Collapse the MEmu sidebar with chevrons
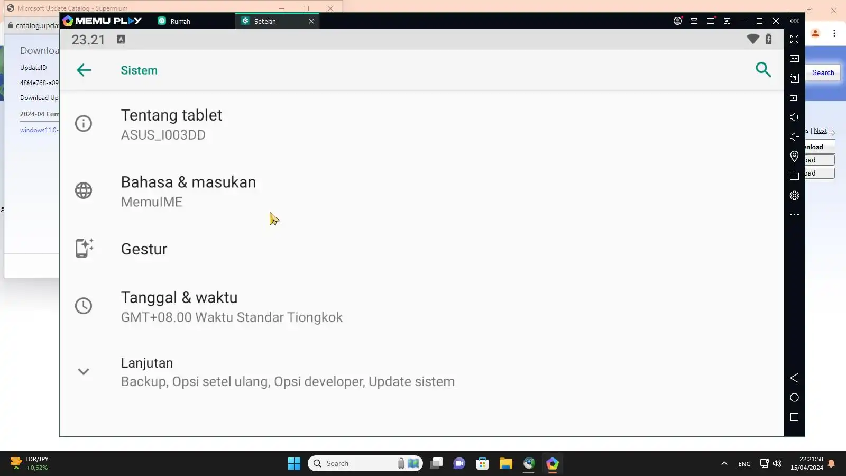Screen dimensions: 846x476 (794, 21)
